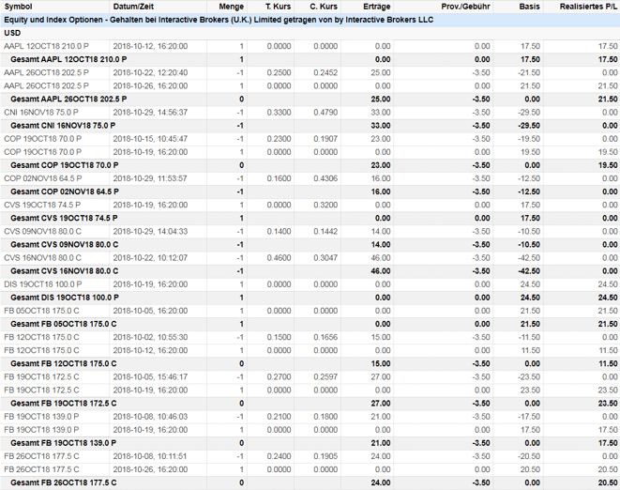620x490 pixels.
Task: Click the date 2018-10-08, 10:46:03
Action: coord(150,417)
